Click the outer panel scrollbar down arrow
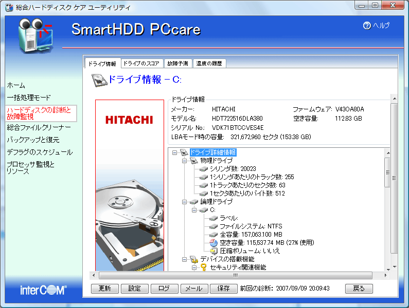Image resolution: width=409 pixels, height=308 pixels. [x=395, y=267]
